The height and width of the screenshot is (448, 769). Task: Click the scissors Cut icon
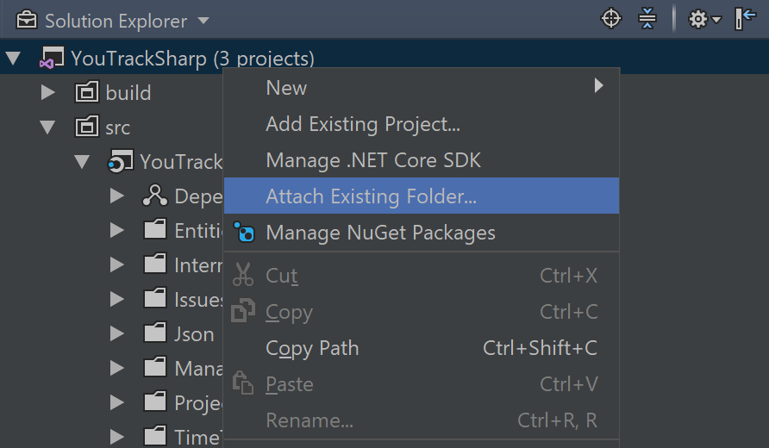tap(243, 275)
